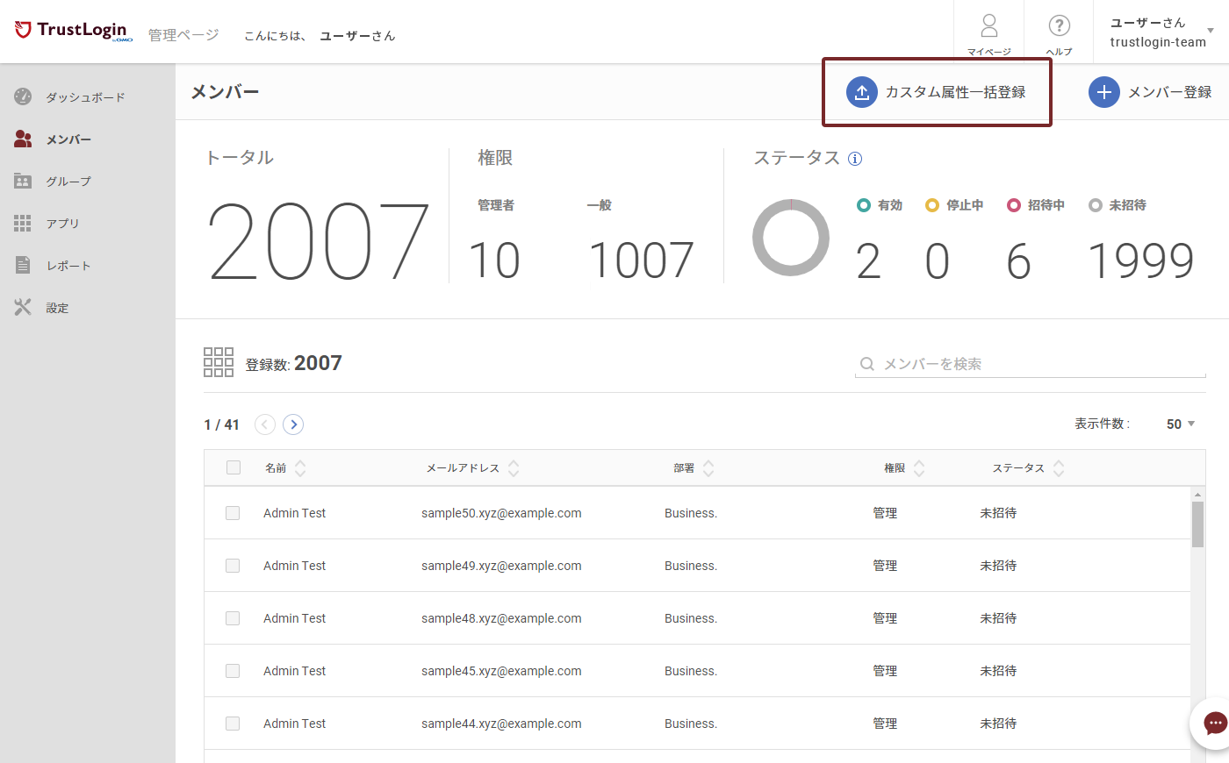Click the 未招待 count 1999

click(x=1140, y=261)
